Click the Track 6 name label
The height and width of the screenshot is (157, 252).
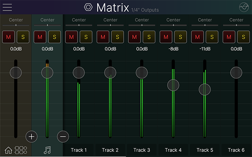236,150
